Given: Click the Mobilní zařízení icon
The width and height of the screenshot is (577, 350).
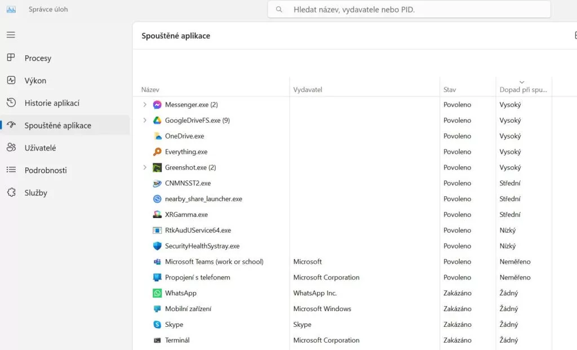Looking at the screenshot, I should click(x=157, y=309).
